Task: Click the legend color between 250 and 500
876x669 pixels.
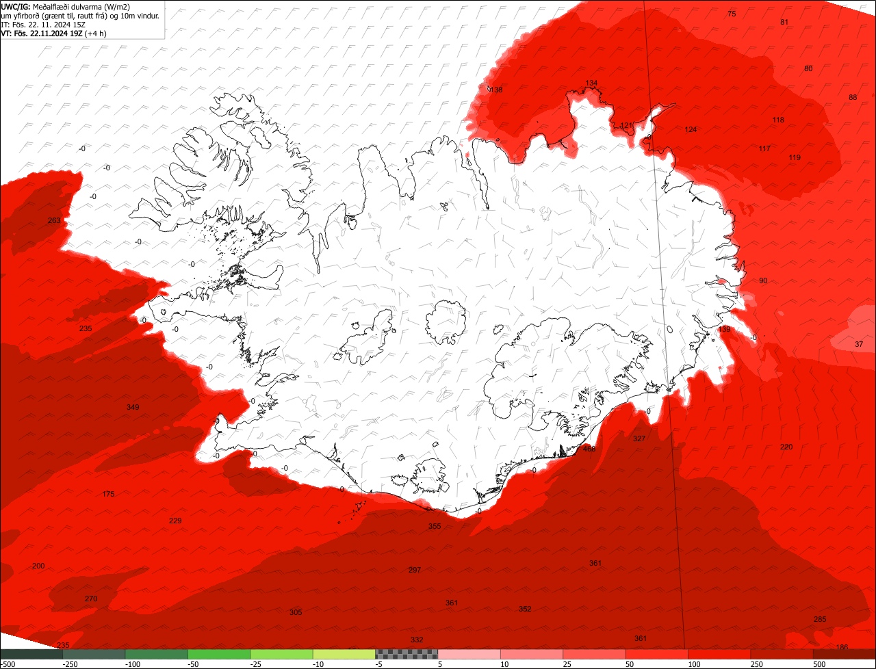Action: pos(782,654)
